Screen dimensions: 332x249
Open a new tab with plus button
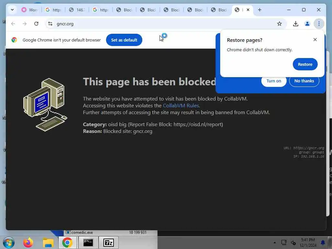[260, 10]
